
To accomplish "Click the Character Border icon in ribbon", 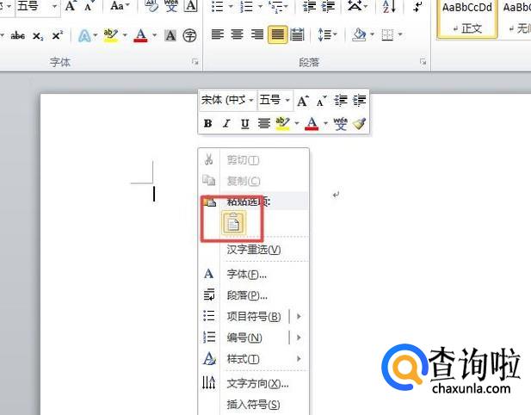I will 191,6.
